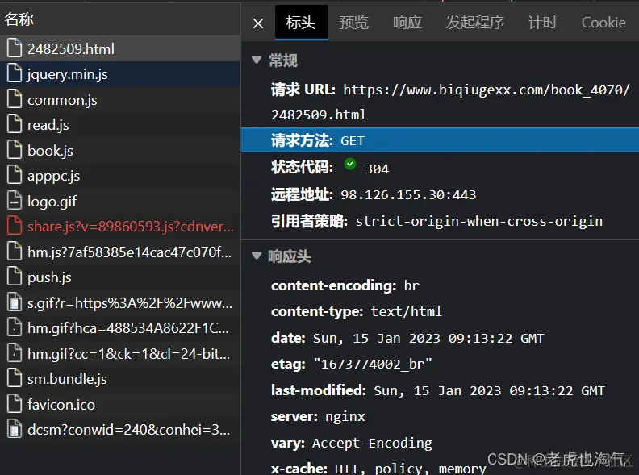Open the 发起程序 tab

[x=474, y=23]
